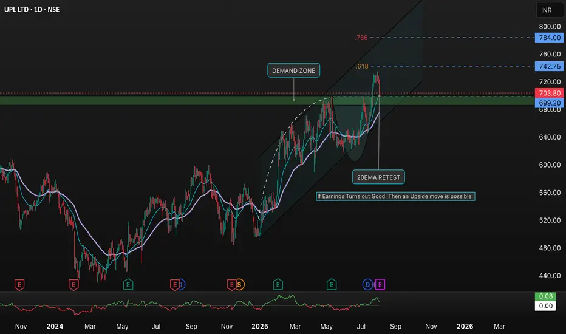Click the magenta upcoming earnings E marker
The width and height of the screenshot is (566, 334).
coord(380,285)
